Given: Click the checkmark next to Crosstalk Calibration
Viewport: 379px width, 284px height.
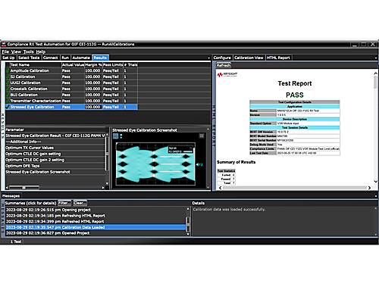Looking at the screenshot, I should [x=8, y=89].
